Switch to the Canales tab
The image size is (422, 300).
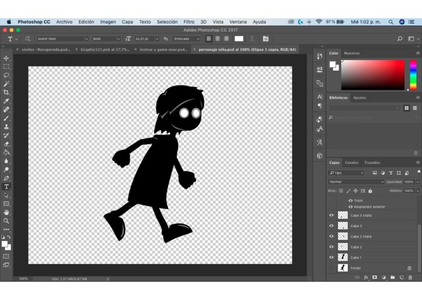coord(352,163)
